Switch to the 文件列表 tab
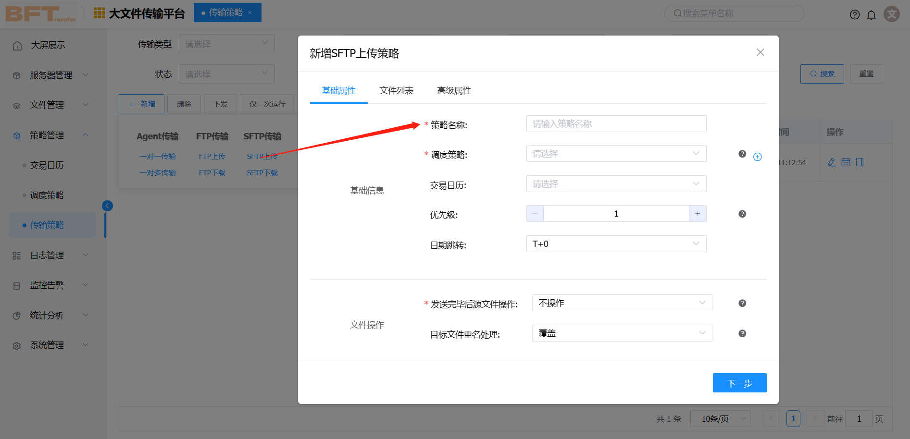 pos(396,91)
